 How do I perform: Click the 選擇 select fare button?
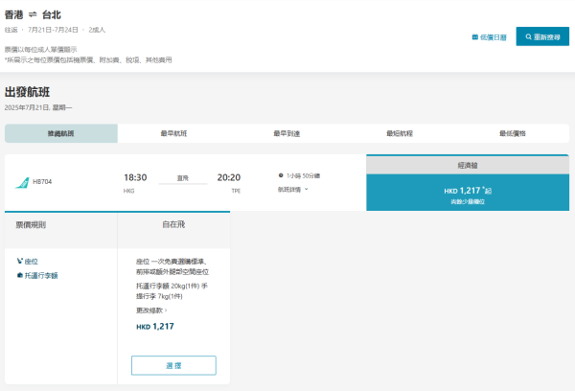click(173, 365)
